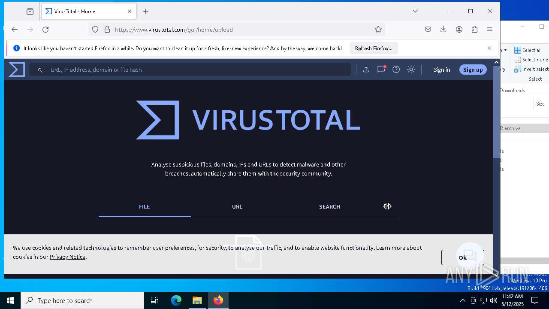The image size is (549, 309).
Task: Click the page vertical scrollbar
Action: [496, 112]
